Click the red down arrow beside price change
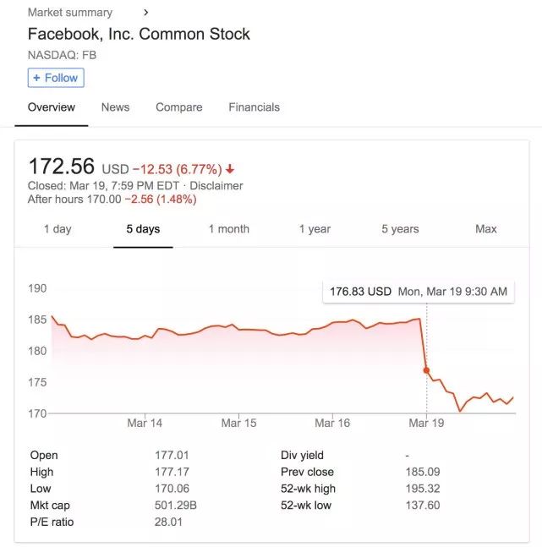This screenshot has width=542, height=547. coord(230,169)
